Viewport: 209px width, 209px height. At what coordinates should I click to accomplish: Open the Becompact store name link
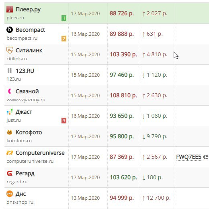30,30
